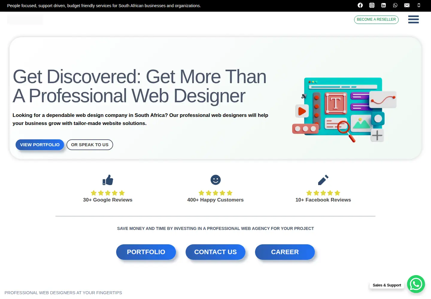Screen dimensions: 431x299
Task: Click the WhatsApp icon in top bar
Action: tap(395, 5)
